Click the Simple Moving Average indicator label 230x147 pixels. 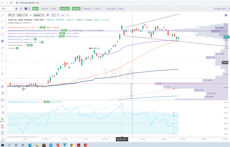[22, 28]
